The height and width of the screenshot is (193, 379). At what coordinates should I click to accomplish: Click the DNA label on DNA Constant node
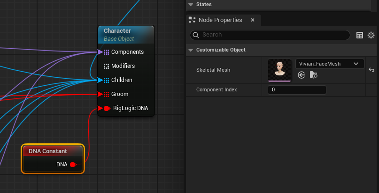coord(62,164)
